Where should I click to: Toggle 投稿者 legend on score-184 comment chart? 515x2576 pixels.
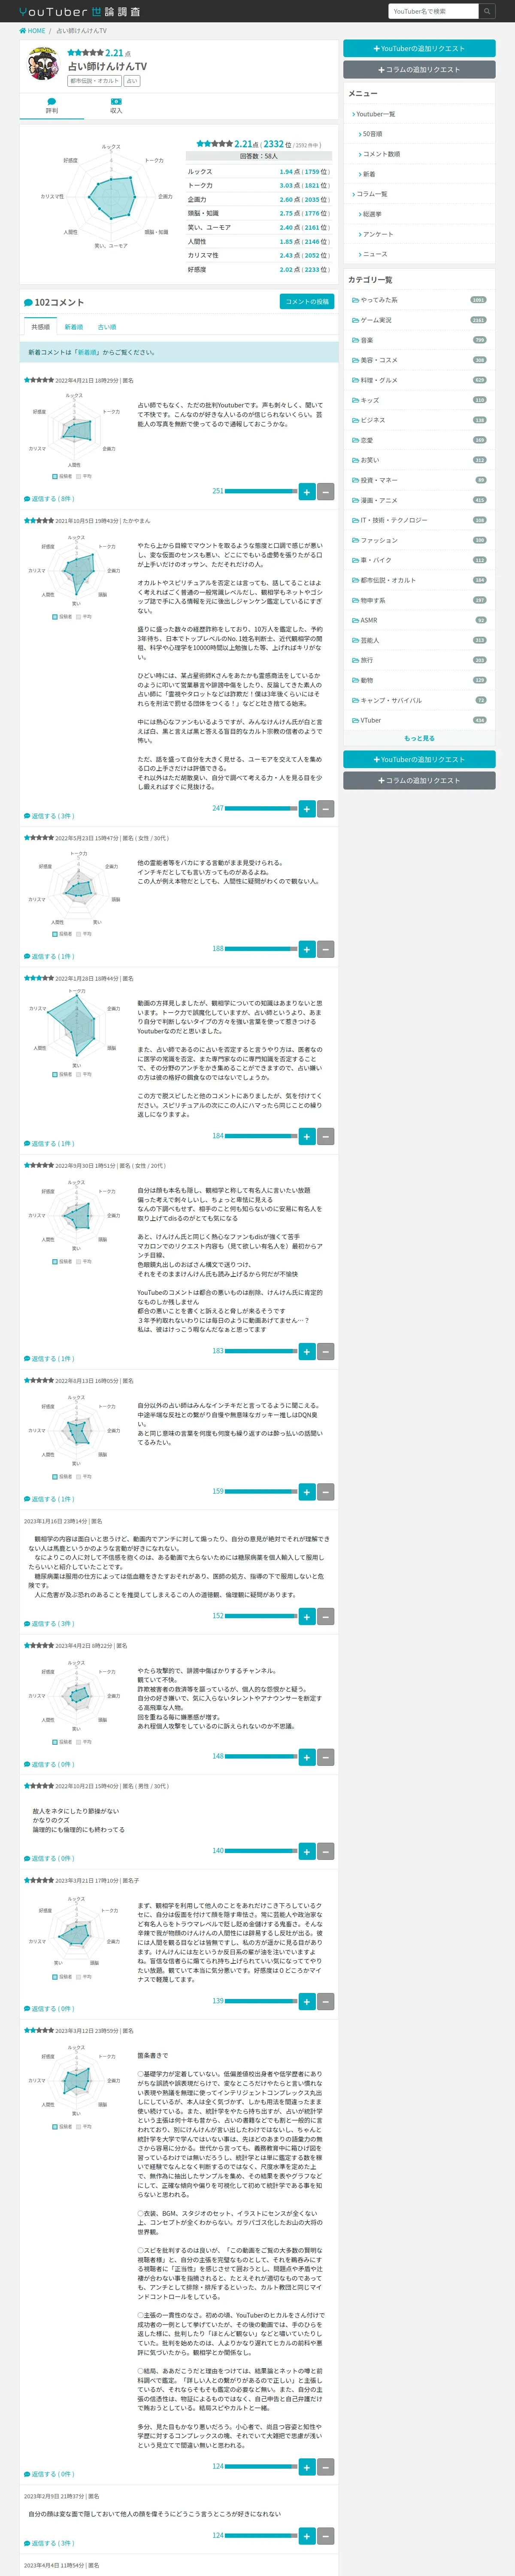click(x=62, y=1074)
